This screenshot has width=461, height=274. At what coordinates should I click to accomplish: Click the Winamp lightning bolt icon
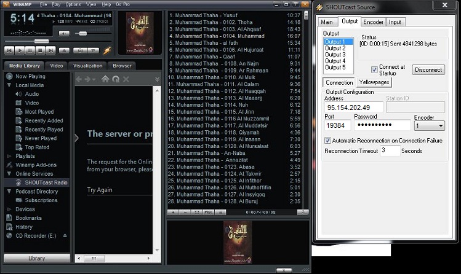pyautogui.click(x=107, y=50)
